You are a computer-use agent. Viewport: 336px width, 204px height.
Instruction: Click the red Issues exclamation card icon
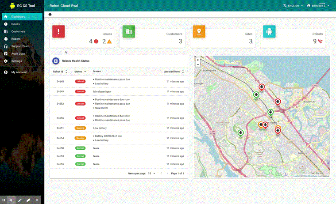pos(59,32)
